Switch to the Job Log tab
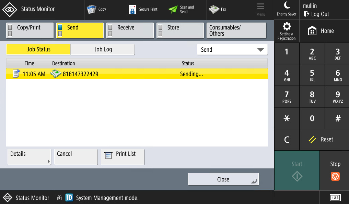The width and height of the screenshot is (349, 204). tap(103, 49)
